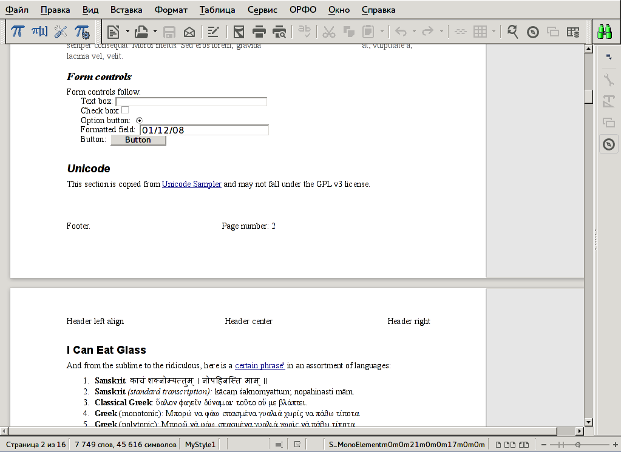Screen dimensions: 621x452
Task: Click the grayed Save floppy icon
Action: pos(169,32)
